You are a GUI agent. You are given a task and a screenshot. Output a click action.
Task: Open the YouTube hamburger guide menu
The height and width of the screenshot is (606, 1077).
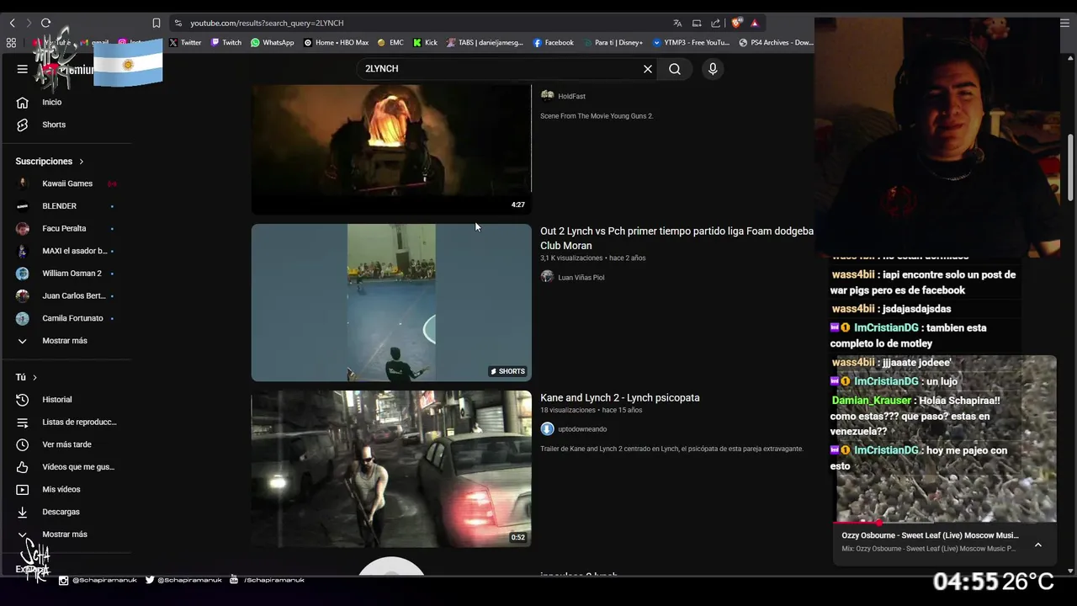pyautogui.click(x=23, y=69)
